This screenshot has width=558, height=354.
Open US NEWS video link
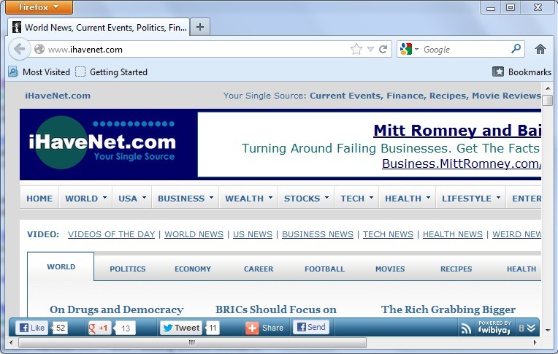[x=252, y=234]
